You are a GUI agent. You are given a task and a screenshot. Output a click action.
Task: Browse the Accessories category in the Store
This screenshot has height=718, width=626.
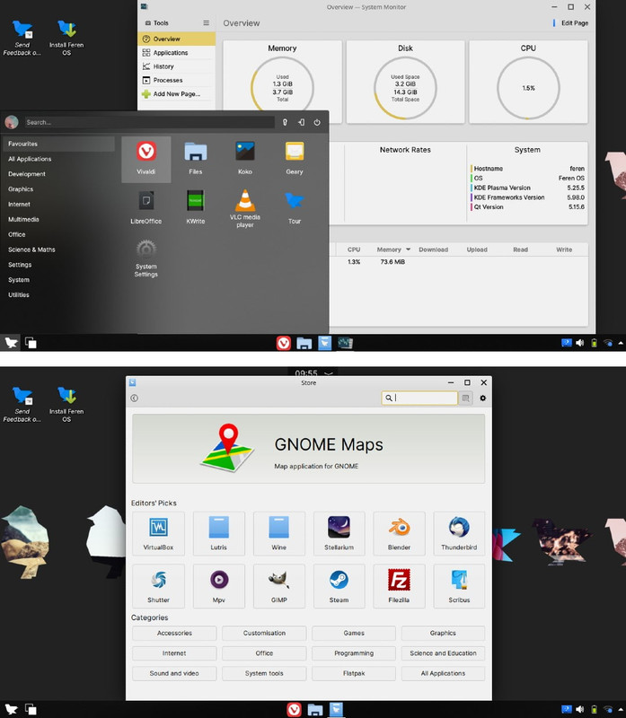(174, 633)
